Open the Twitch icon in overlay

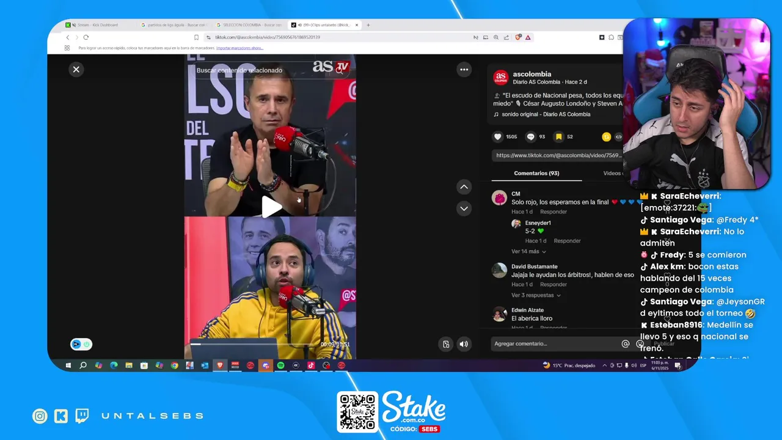coord(82,416)
